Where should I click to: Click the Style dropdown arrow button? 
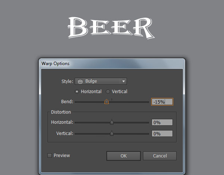click(124, 81)
